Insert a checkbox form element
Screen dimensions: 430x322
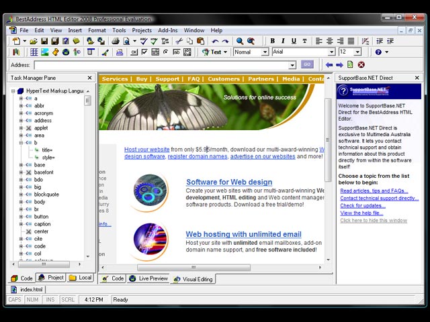pyautogui.click(x=144, y=52)
